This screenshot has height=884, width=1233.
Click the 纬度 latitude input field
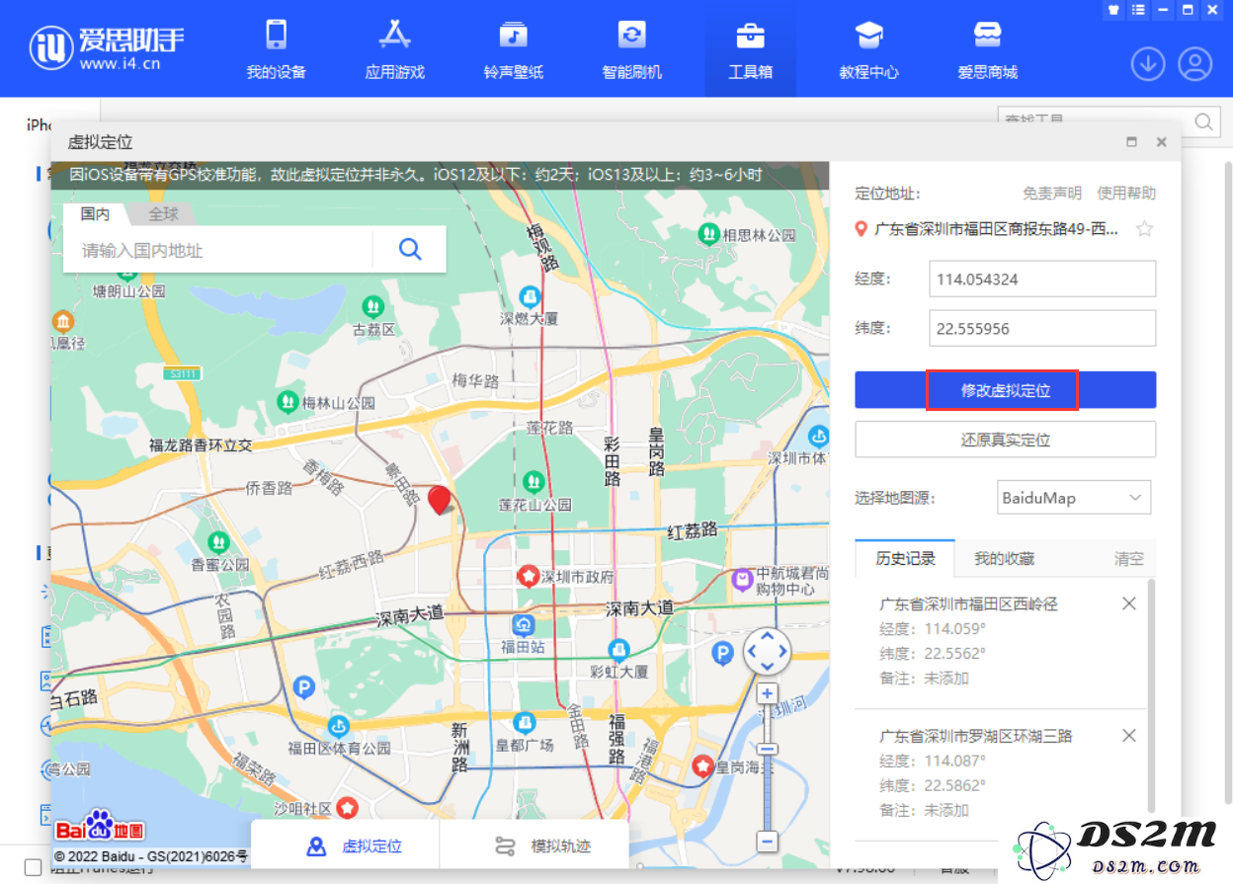point(1042,329)
